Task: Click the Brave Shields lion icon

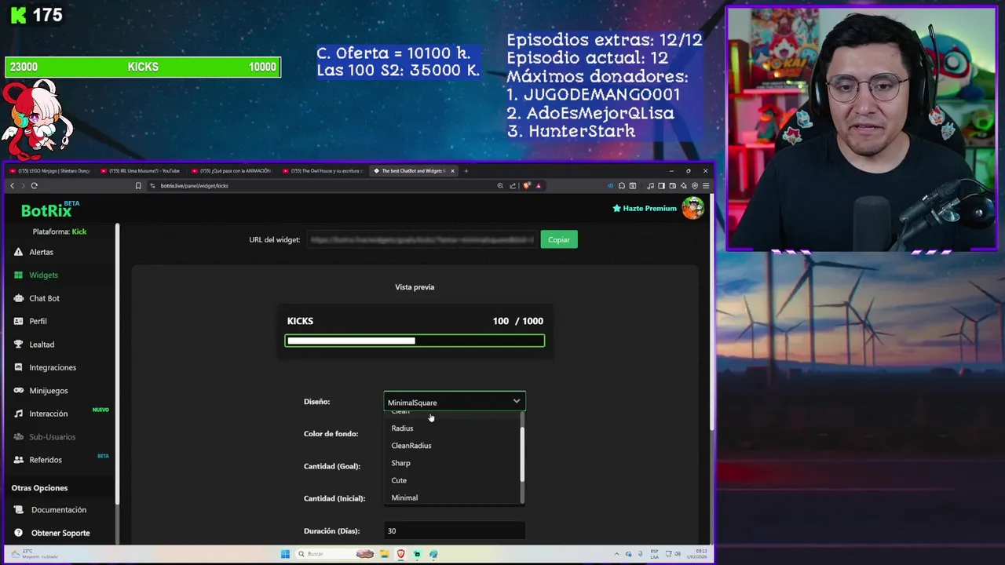Action: click(526, 186)
